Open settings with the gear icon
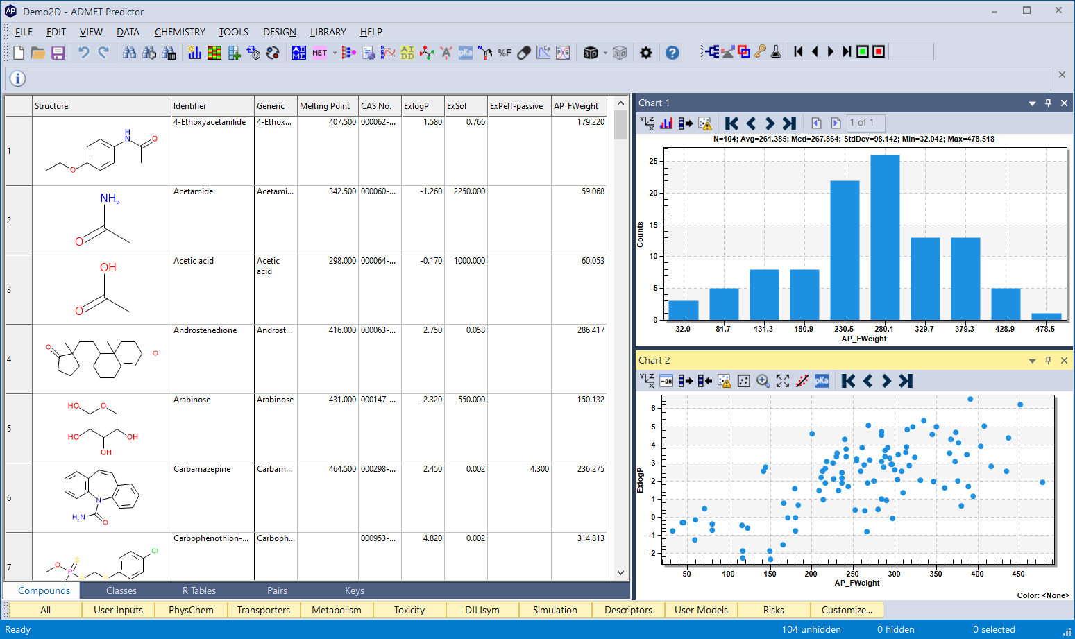This screenshot has width=1075, height=639. 646,53
